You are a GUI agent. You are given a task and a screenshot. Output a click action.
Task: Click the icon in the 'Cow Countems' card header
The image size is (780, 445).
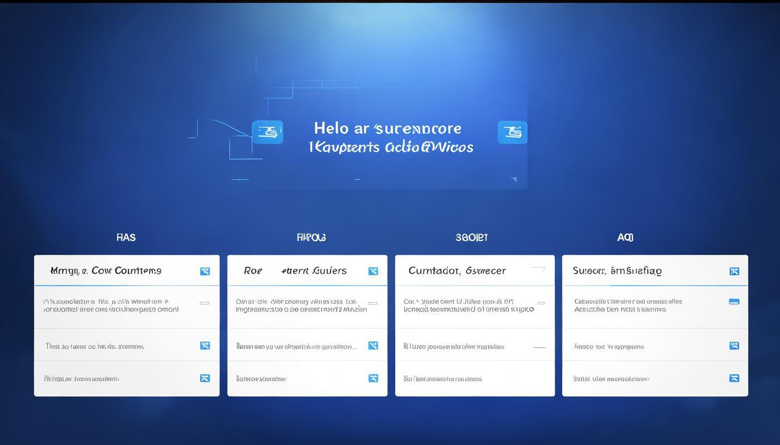pyautogui.click(x=205, y=271)
